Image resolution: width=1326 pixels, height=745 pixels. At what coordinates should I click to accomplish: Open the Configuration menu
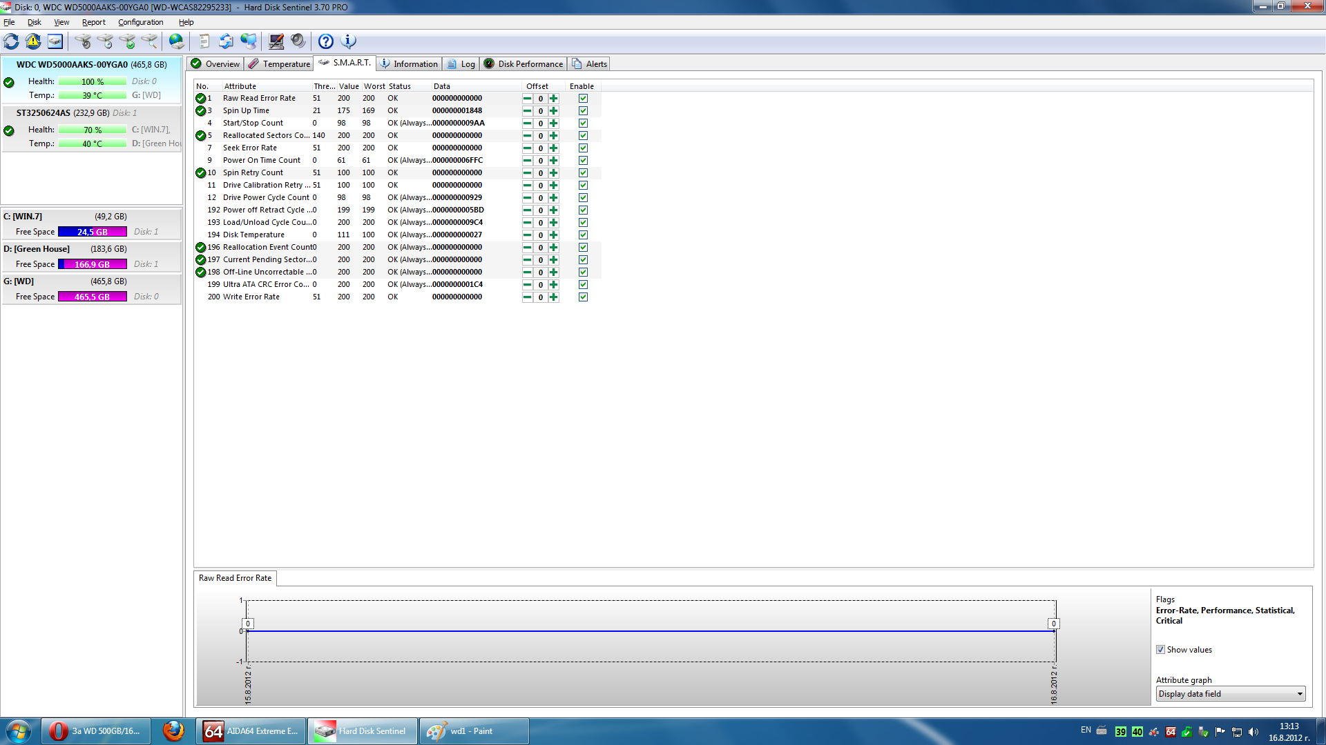pos(140,21)
